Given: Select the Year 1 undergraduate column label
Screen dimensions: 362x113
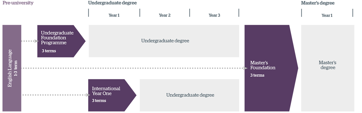Looking at the screenshot, I should pyautogui.click(x=114, y=15).
